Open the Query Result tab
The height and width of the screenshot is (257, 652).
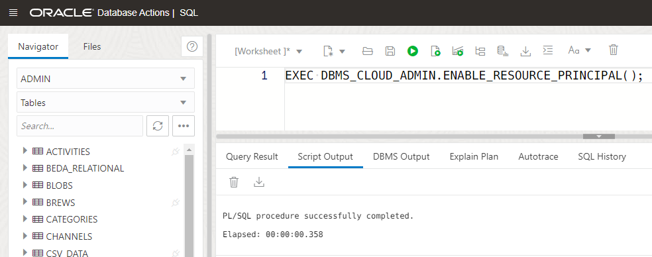click(x=252, y=157)
